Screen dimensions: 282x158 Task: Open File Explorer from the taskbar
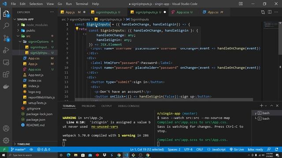pyautogui.click(x=76, y=155)
